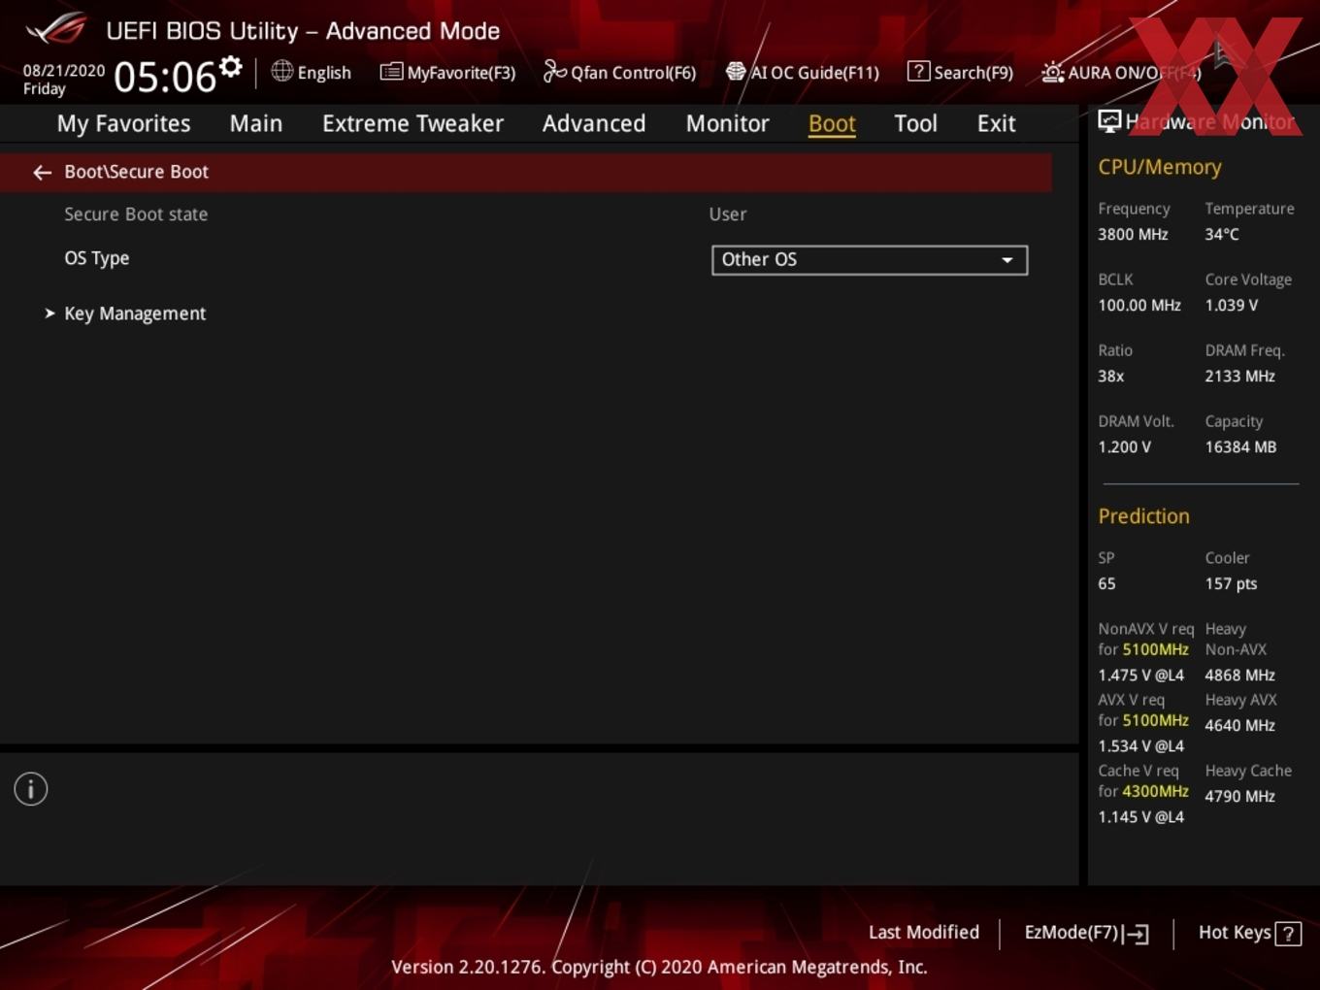Click the 2133 MHz DRAM frequency value
Screen dimensions: 1320x990
[1240, 377]
